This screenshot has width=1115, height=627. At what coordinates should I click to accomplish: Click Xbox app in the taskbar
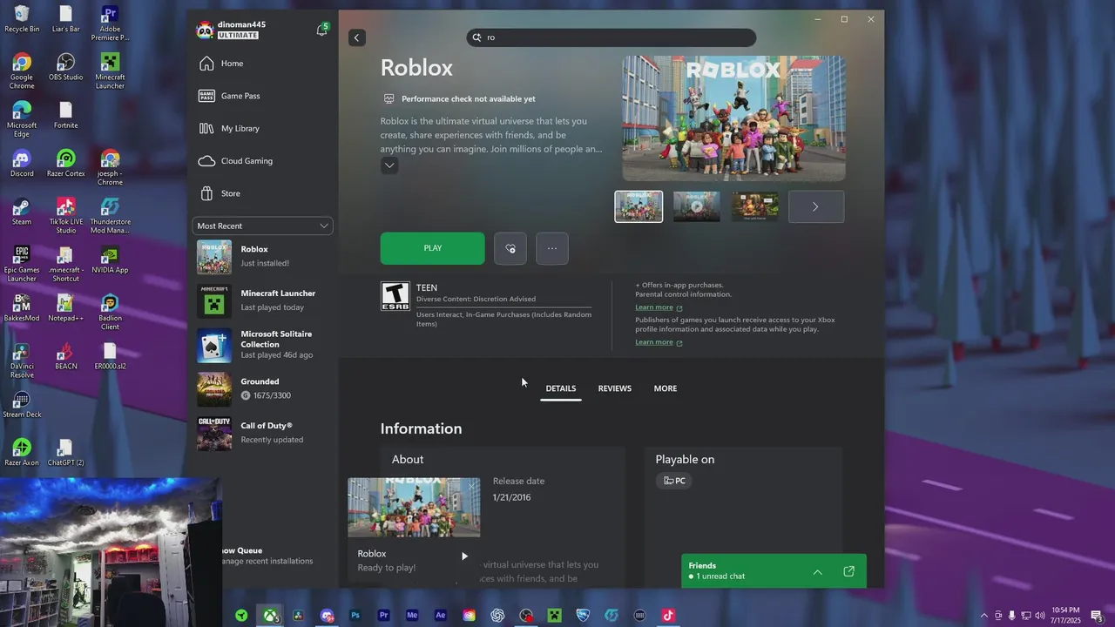pyautogui.click(x=271, y=616)
